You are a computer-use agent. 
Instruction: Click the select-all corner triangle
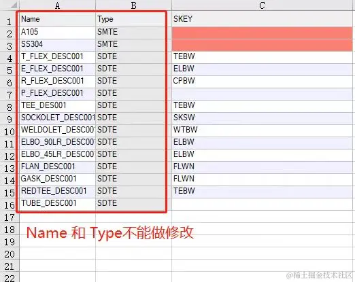[14, 5]
